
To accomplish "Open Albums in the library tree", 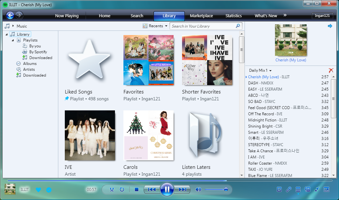I will coord(30,64).
